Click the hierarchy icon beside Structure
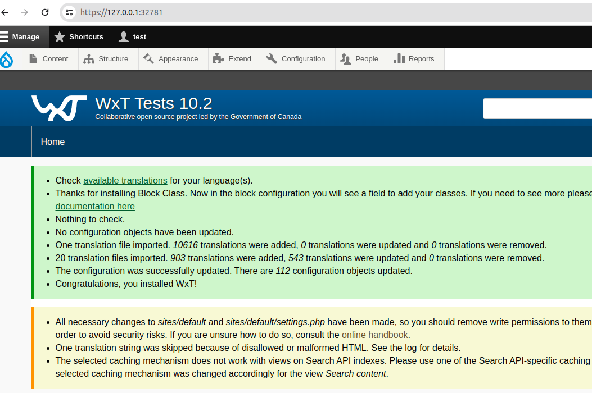Image resolution: width=592 pixels, height=393 pixels. (x=89, y=59)
